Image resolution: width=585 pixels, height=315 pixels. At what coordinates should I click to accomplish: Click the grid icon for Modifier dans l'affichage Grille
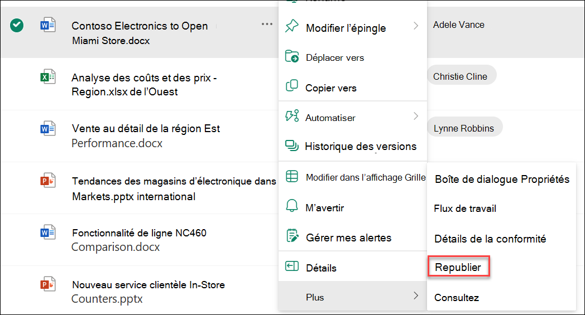(x=292, y=176)
